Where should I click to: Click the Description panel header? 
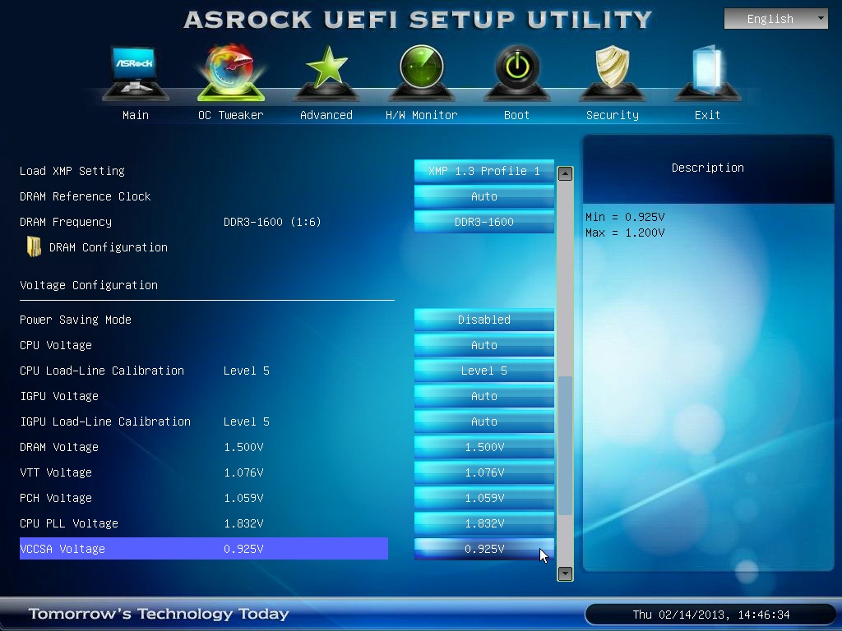click(x=708, y=168)
